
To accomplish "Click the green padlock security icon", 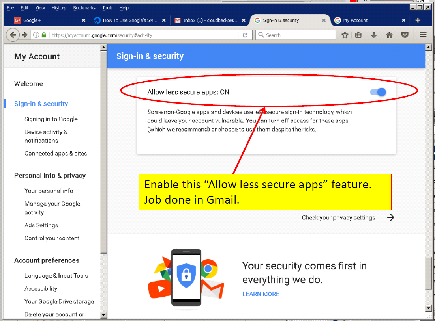I will click(x=44, y=35).
